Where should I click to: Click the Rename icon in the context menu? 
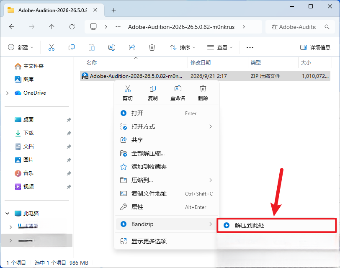178,89
